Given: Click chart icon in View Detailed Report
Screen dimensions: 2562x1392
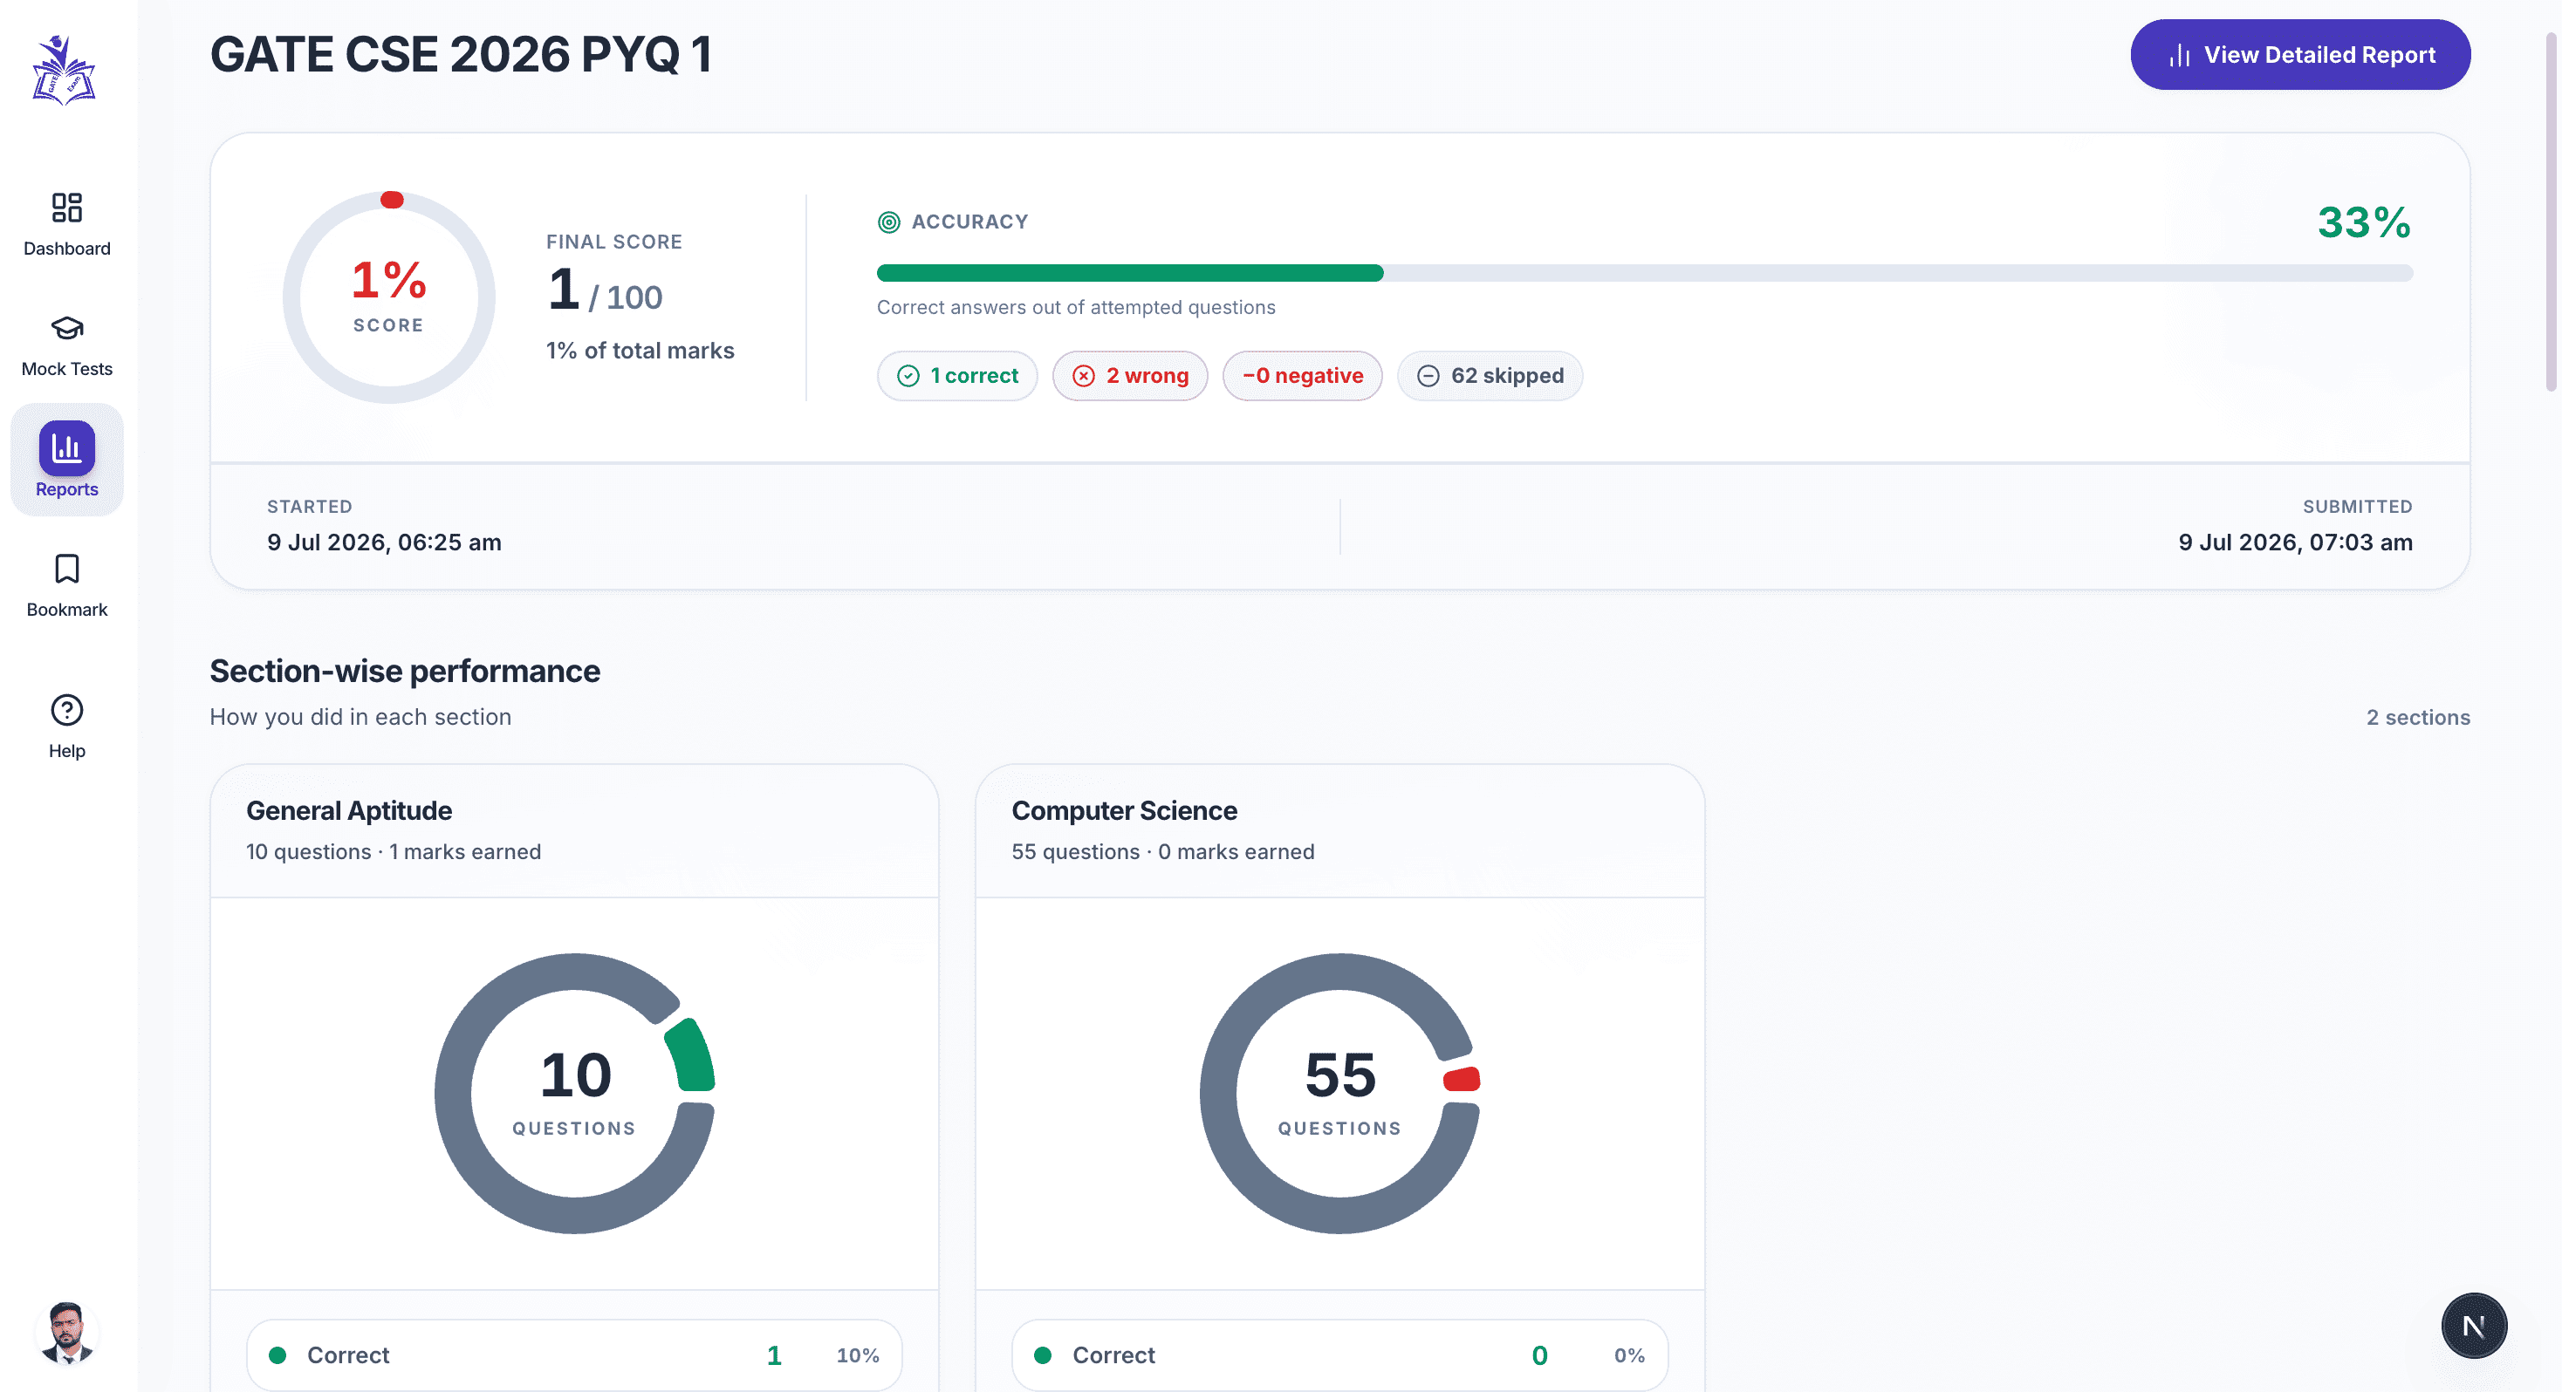Looking at the screenshot, I should click(2179, 55).
